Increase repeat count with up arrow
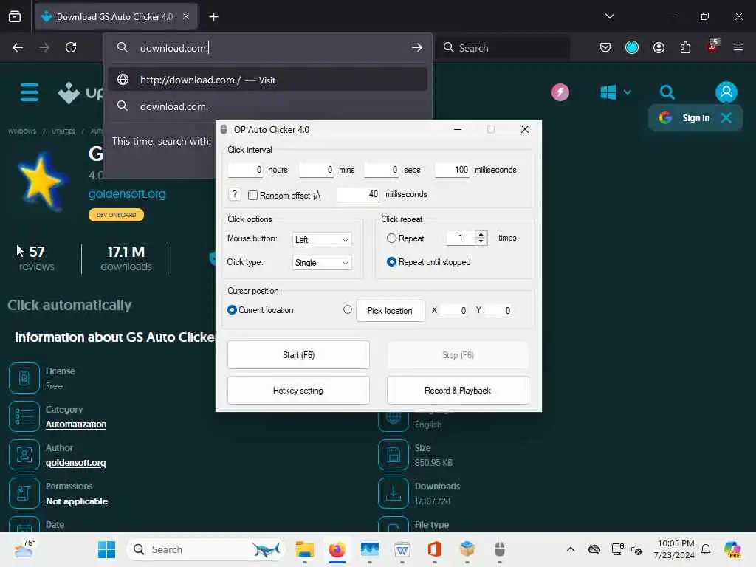 pos(481,234)
